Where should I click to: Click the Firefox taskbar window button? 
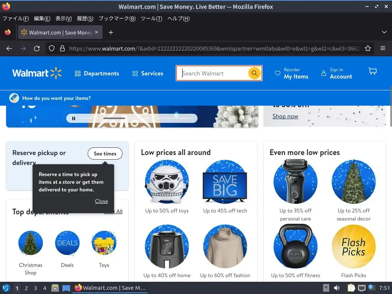(110, 288)
